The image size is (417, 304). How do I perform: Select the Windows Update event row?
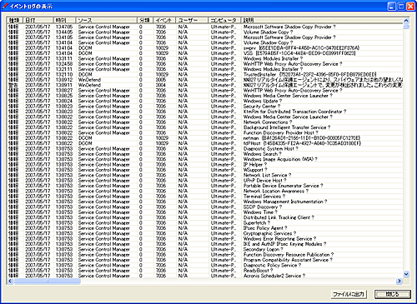[205, 101]
